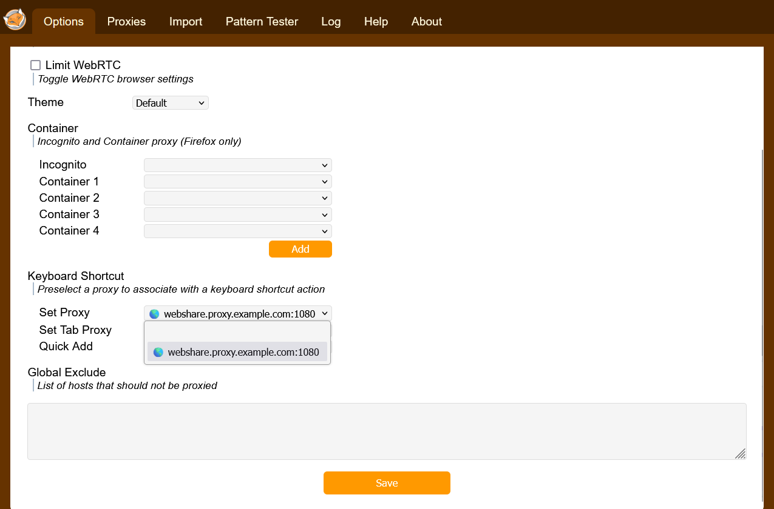
Task: Enable the Limit WebRTC checkbox
Action: click(x=36, y=65)
